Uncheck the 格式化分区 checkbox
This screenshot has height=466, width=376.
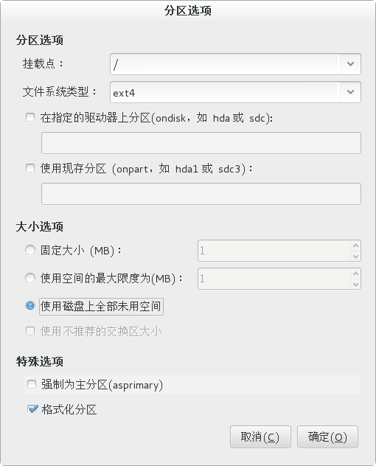pos(32,409)
